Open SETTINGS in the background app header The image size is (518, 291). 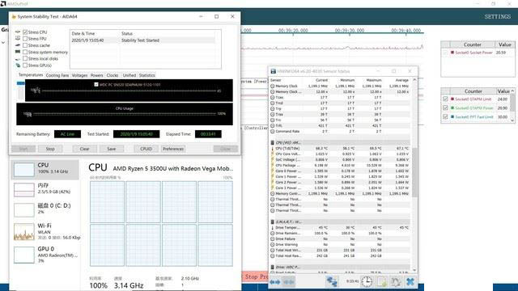[498, 16]
